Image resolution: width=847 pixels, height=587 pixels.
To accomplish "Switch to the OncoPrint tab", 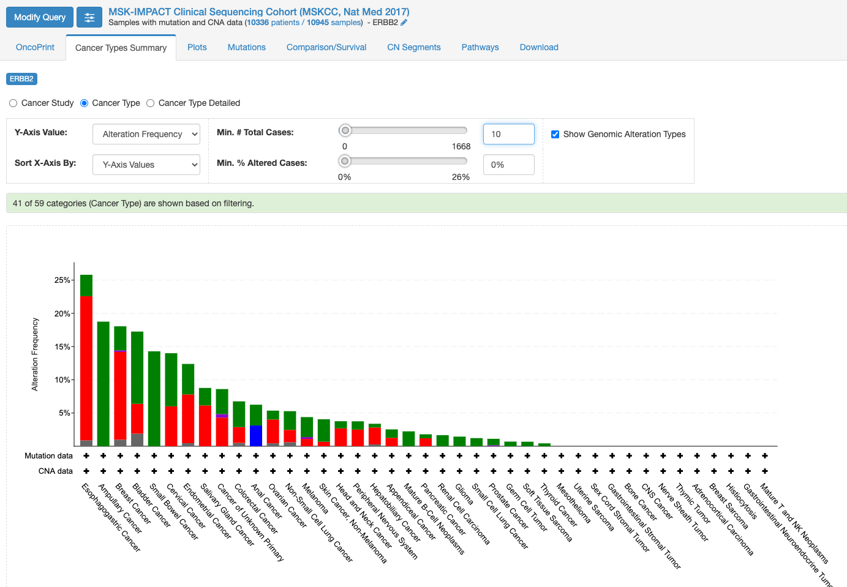I will pyautogui.click(x=35, y=47).
